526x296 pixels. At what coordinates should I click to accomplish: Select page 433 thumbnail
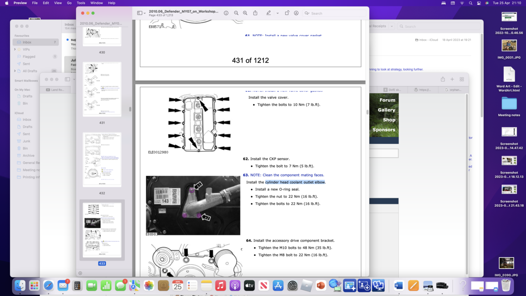coord(102,230)
